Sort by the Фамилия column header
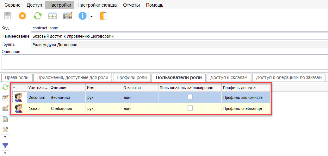 point(67,87)
